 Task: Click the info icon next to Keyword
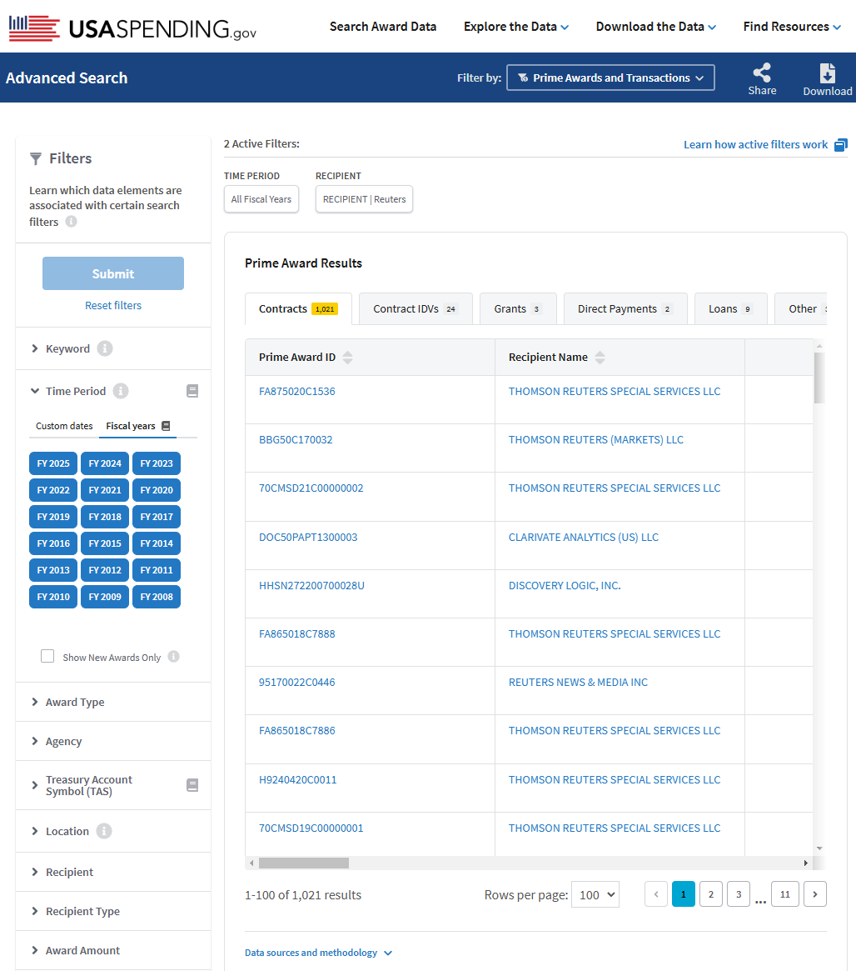(x=105, y=348)
